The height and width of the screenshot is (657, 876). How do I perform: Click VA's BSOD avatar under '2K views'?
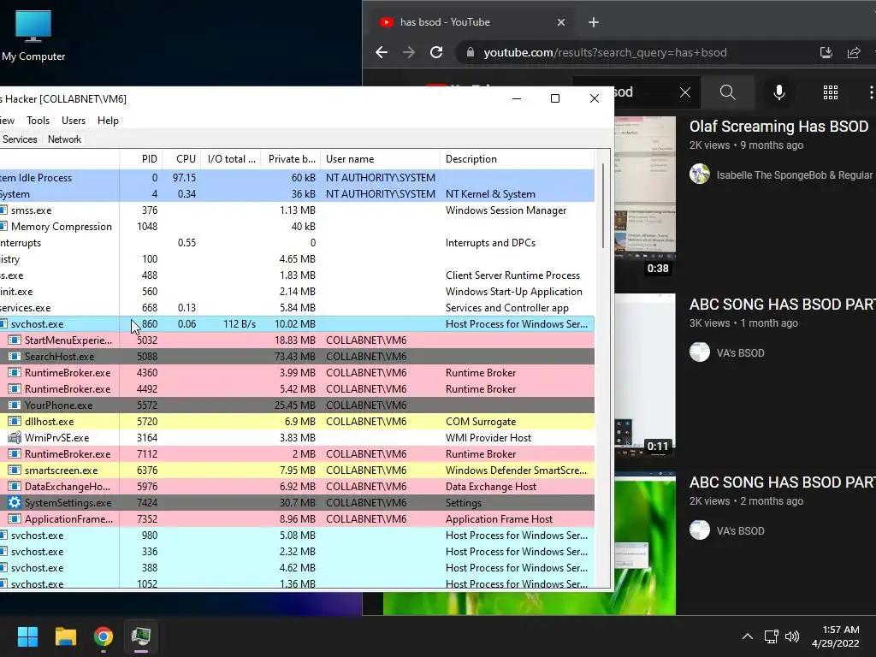[700, 530]
